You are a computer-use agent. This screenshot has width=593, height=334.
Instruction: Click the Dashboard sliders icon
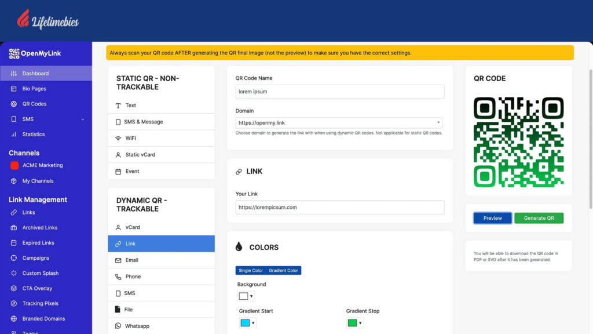tap(14, 74)
